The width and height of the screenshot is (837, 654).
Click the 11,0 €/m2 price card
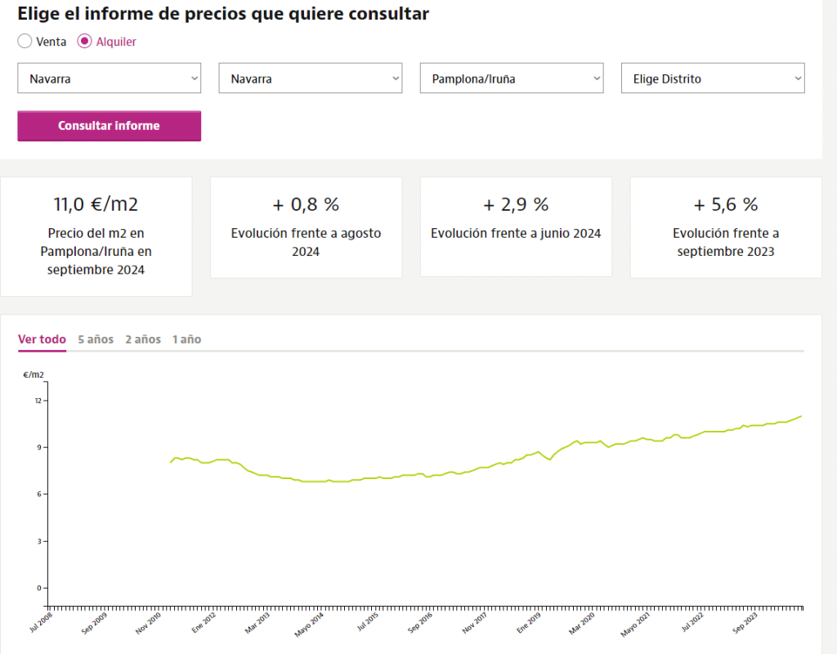96,236
